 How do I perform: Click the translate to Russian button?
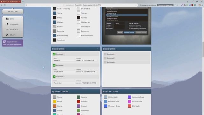click(x=165, y=5)
